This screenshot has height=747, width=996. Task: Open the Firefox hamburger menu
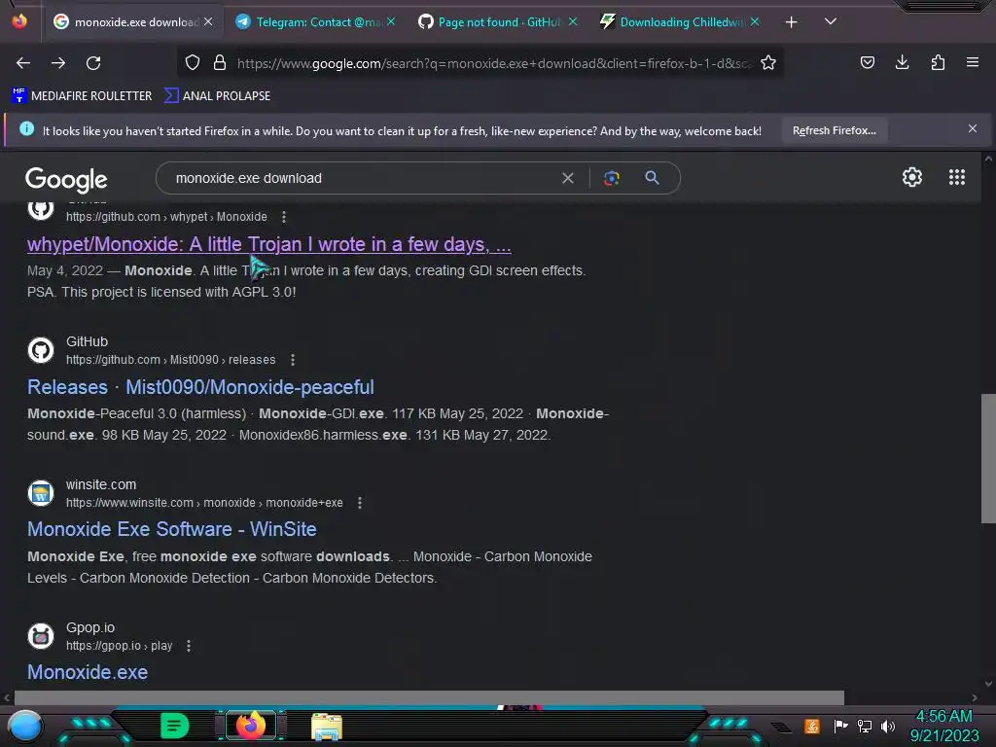click(x=973, y=62)
